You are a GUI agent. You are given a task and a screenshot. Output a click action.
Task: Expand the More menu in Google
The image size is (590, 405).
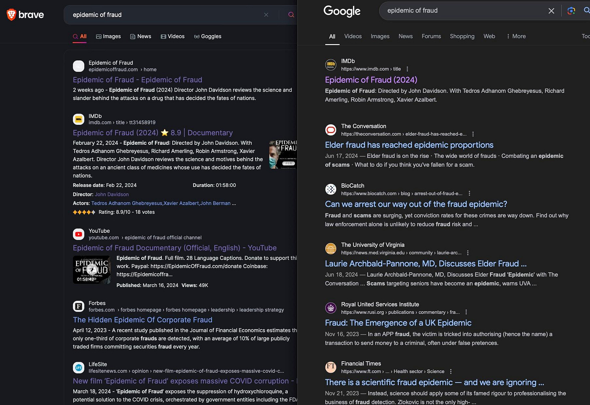click(x=516, y=36)
